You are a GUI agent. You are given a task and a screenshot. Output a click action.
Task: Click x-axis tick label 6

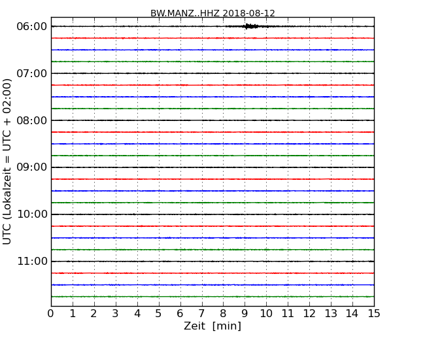tap(180, 314)
